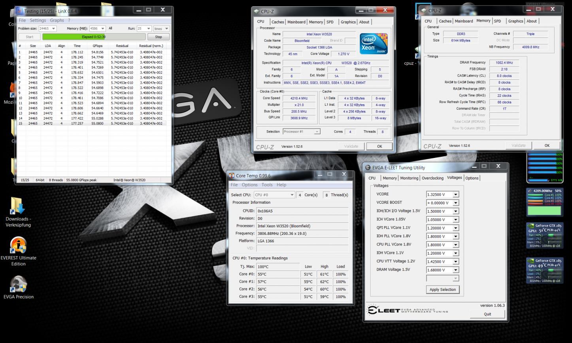The width and height of the screenshot is (572, 343).
Task: Launch EVGA Precision desktop shortcut
Action: (18, 287)
